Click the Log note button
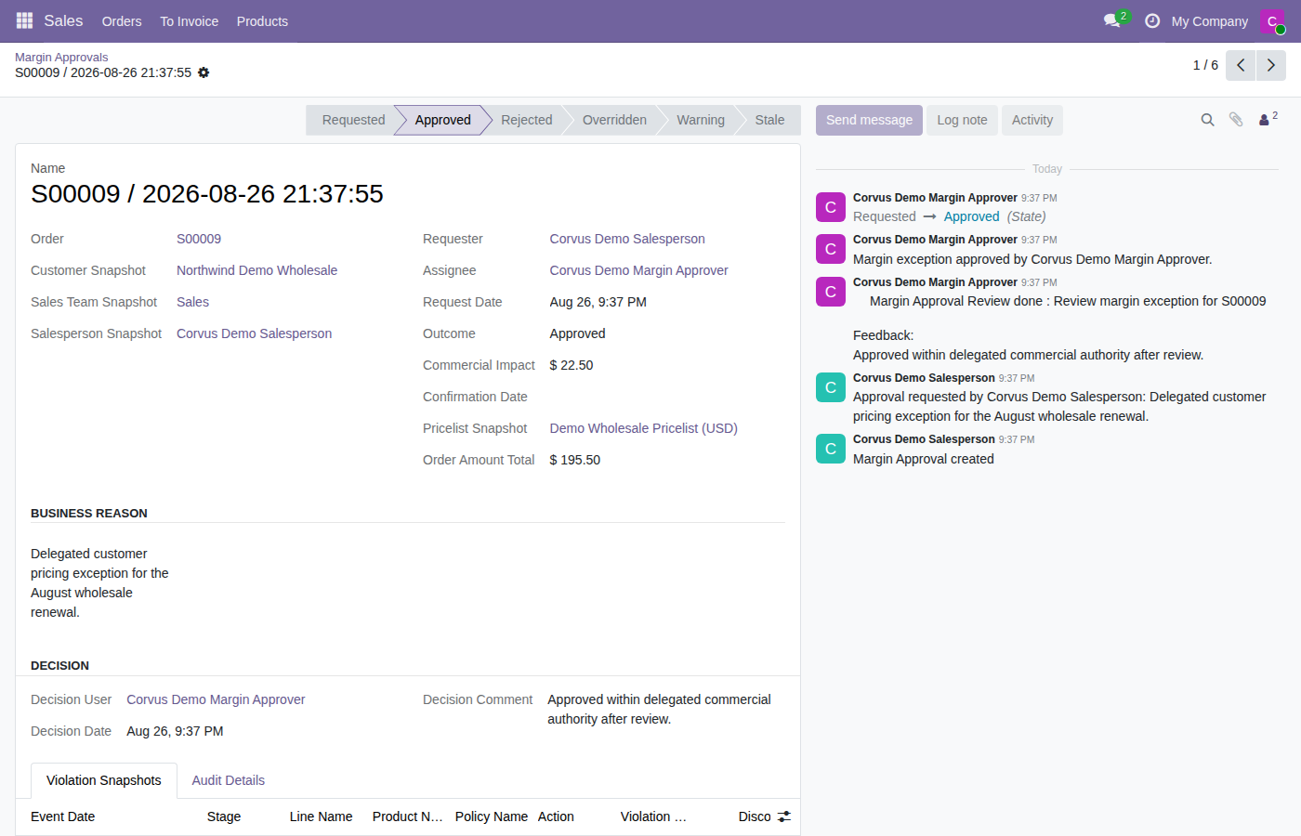1301x836 pixels. (x=962, y=120)
